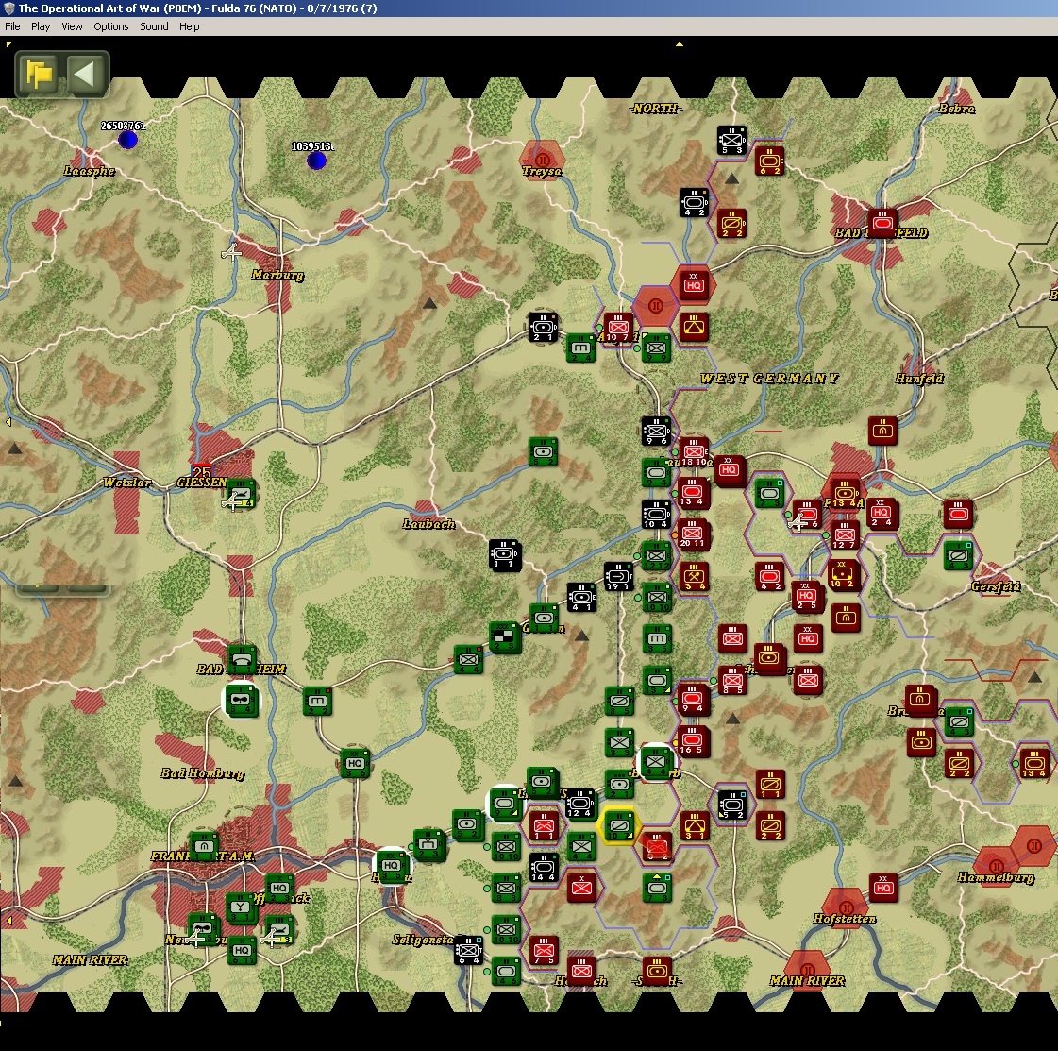Select the green 3-3 infantry counter

[x=619, y=742]
